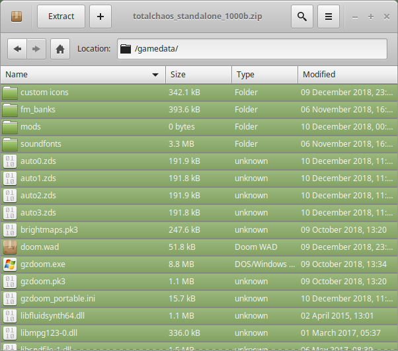
Task: Select the custom icons folder icon
Action: [x=10, y=93]
